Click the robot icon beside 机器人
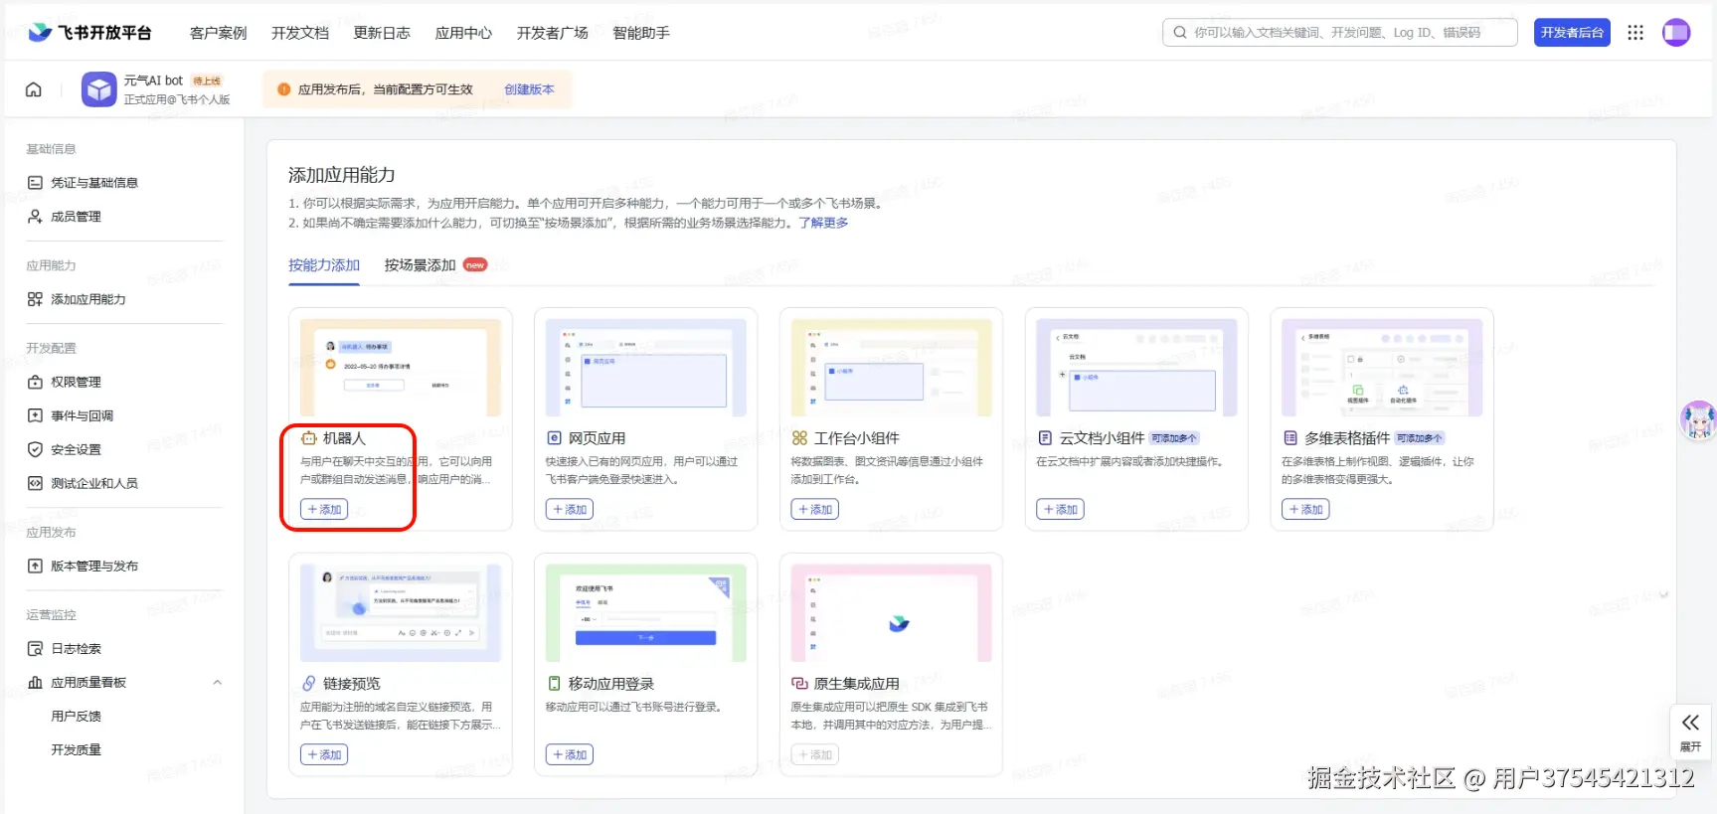 point(308,438)
